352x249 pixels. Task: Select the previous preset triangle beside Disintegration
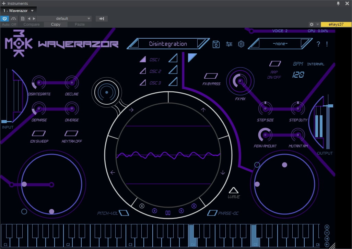(x=135, y=44)
